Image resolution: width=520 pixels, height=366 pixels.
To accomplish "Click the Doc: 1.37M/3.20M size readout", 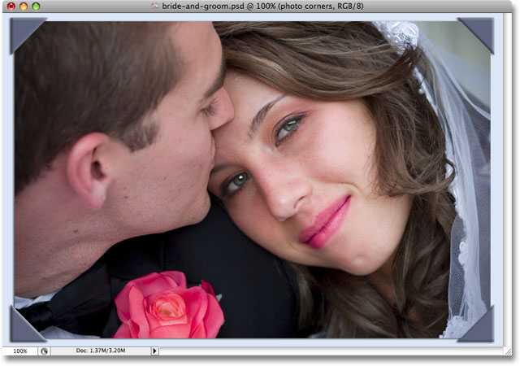I will pyautogui.click(x=101, y=351).
